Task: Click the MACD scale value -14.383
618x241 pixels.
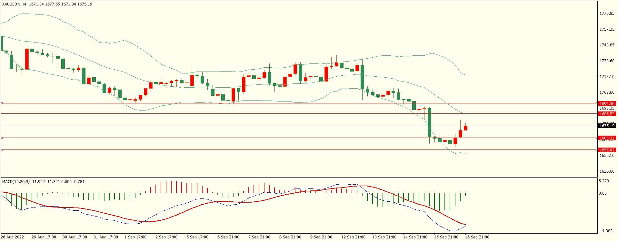Action: point(605,231)
